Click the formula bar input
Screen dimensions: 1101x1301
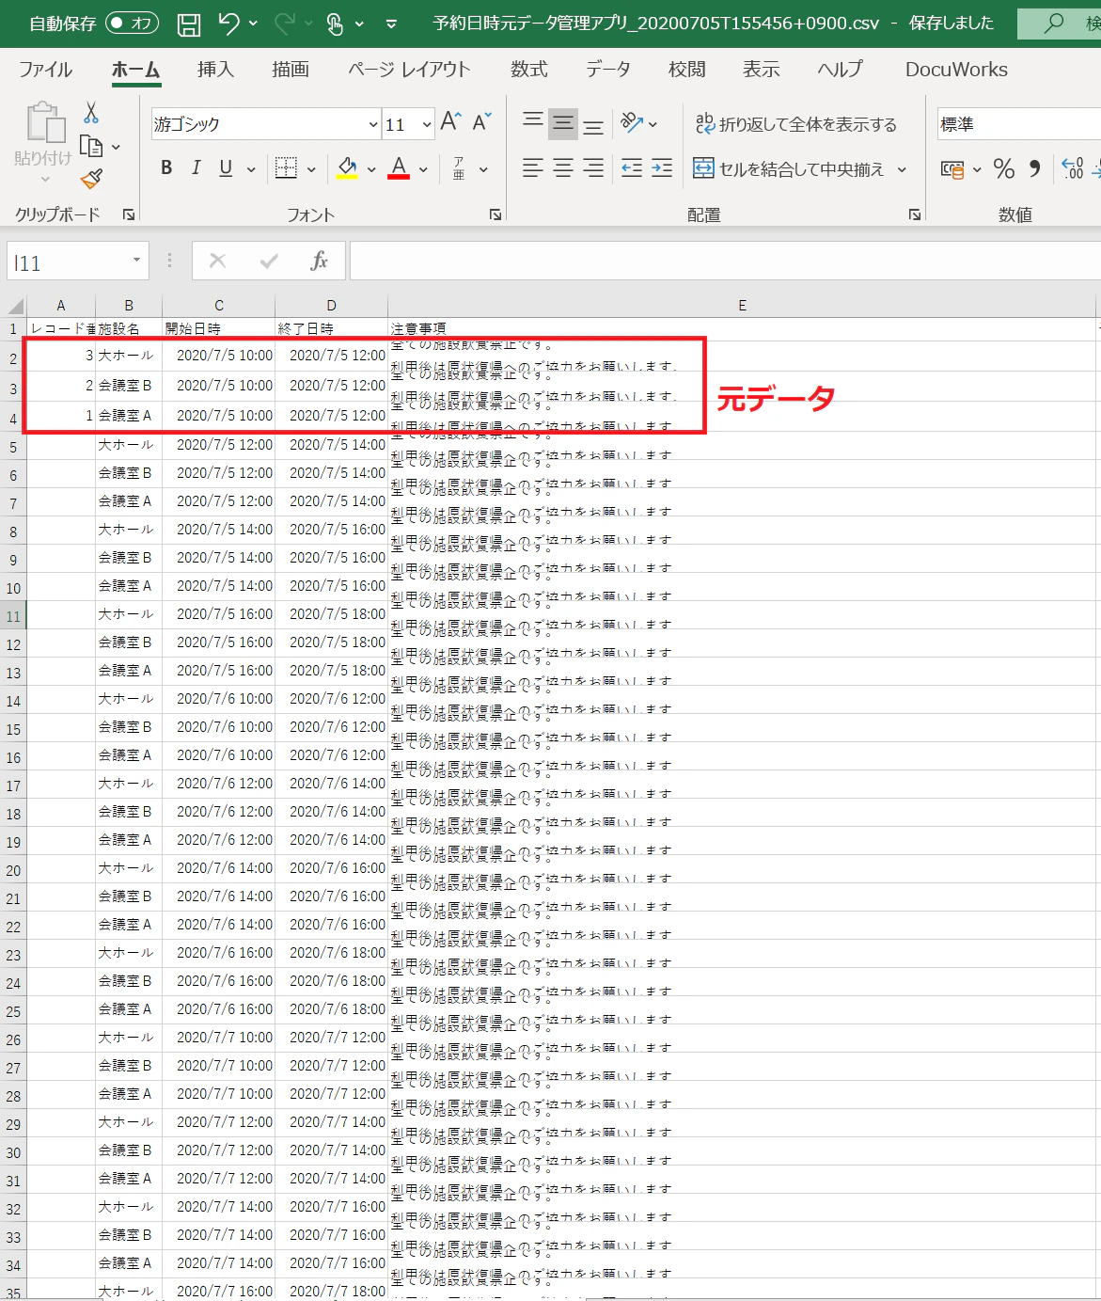[x=725, y=262]
